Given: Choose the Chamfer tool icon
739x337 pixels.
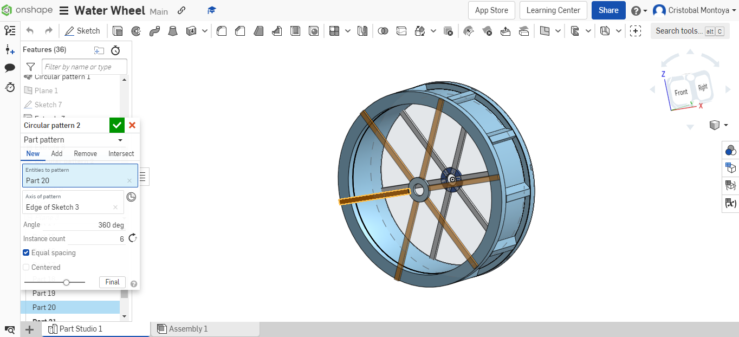Looking at the screenshot, I should (240, 31).
